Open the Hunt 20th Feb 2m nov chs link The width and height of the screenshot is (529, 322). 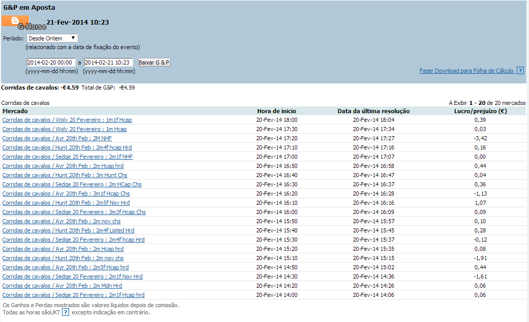pos(63,258)
